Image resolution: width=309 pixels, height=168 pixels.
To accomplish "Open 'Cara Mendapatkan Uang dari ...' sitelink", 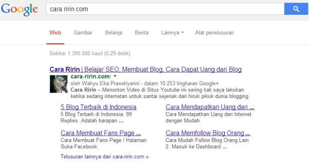I will (x=210, y=107).
